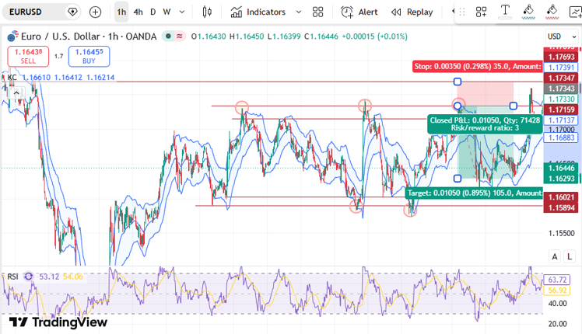This screenshot has width=582, height=334.
Task: Toggle the RSI indicator refresh icon
Action: (x=29, y=277)
